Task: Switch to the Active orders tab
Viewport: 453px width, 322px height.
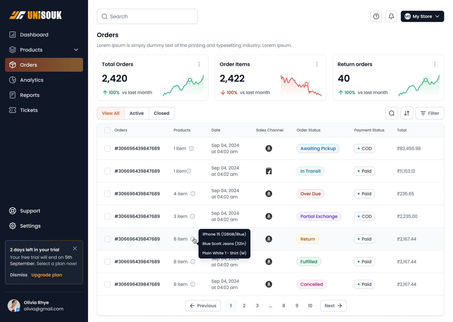Action: click(137, 113)
